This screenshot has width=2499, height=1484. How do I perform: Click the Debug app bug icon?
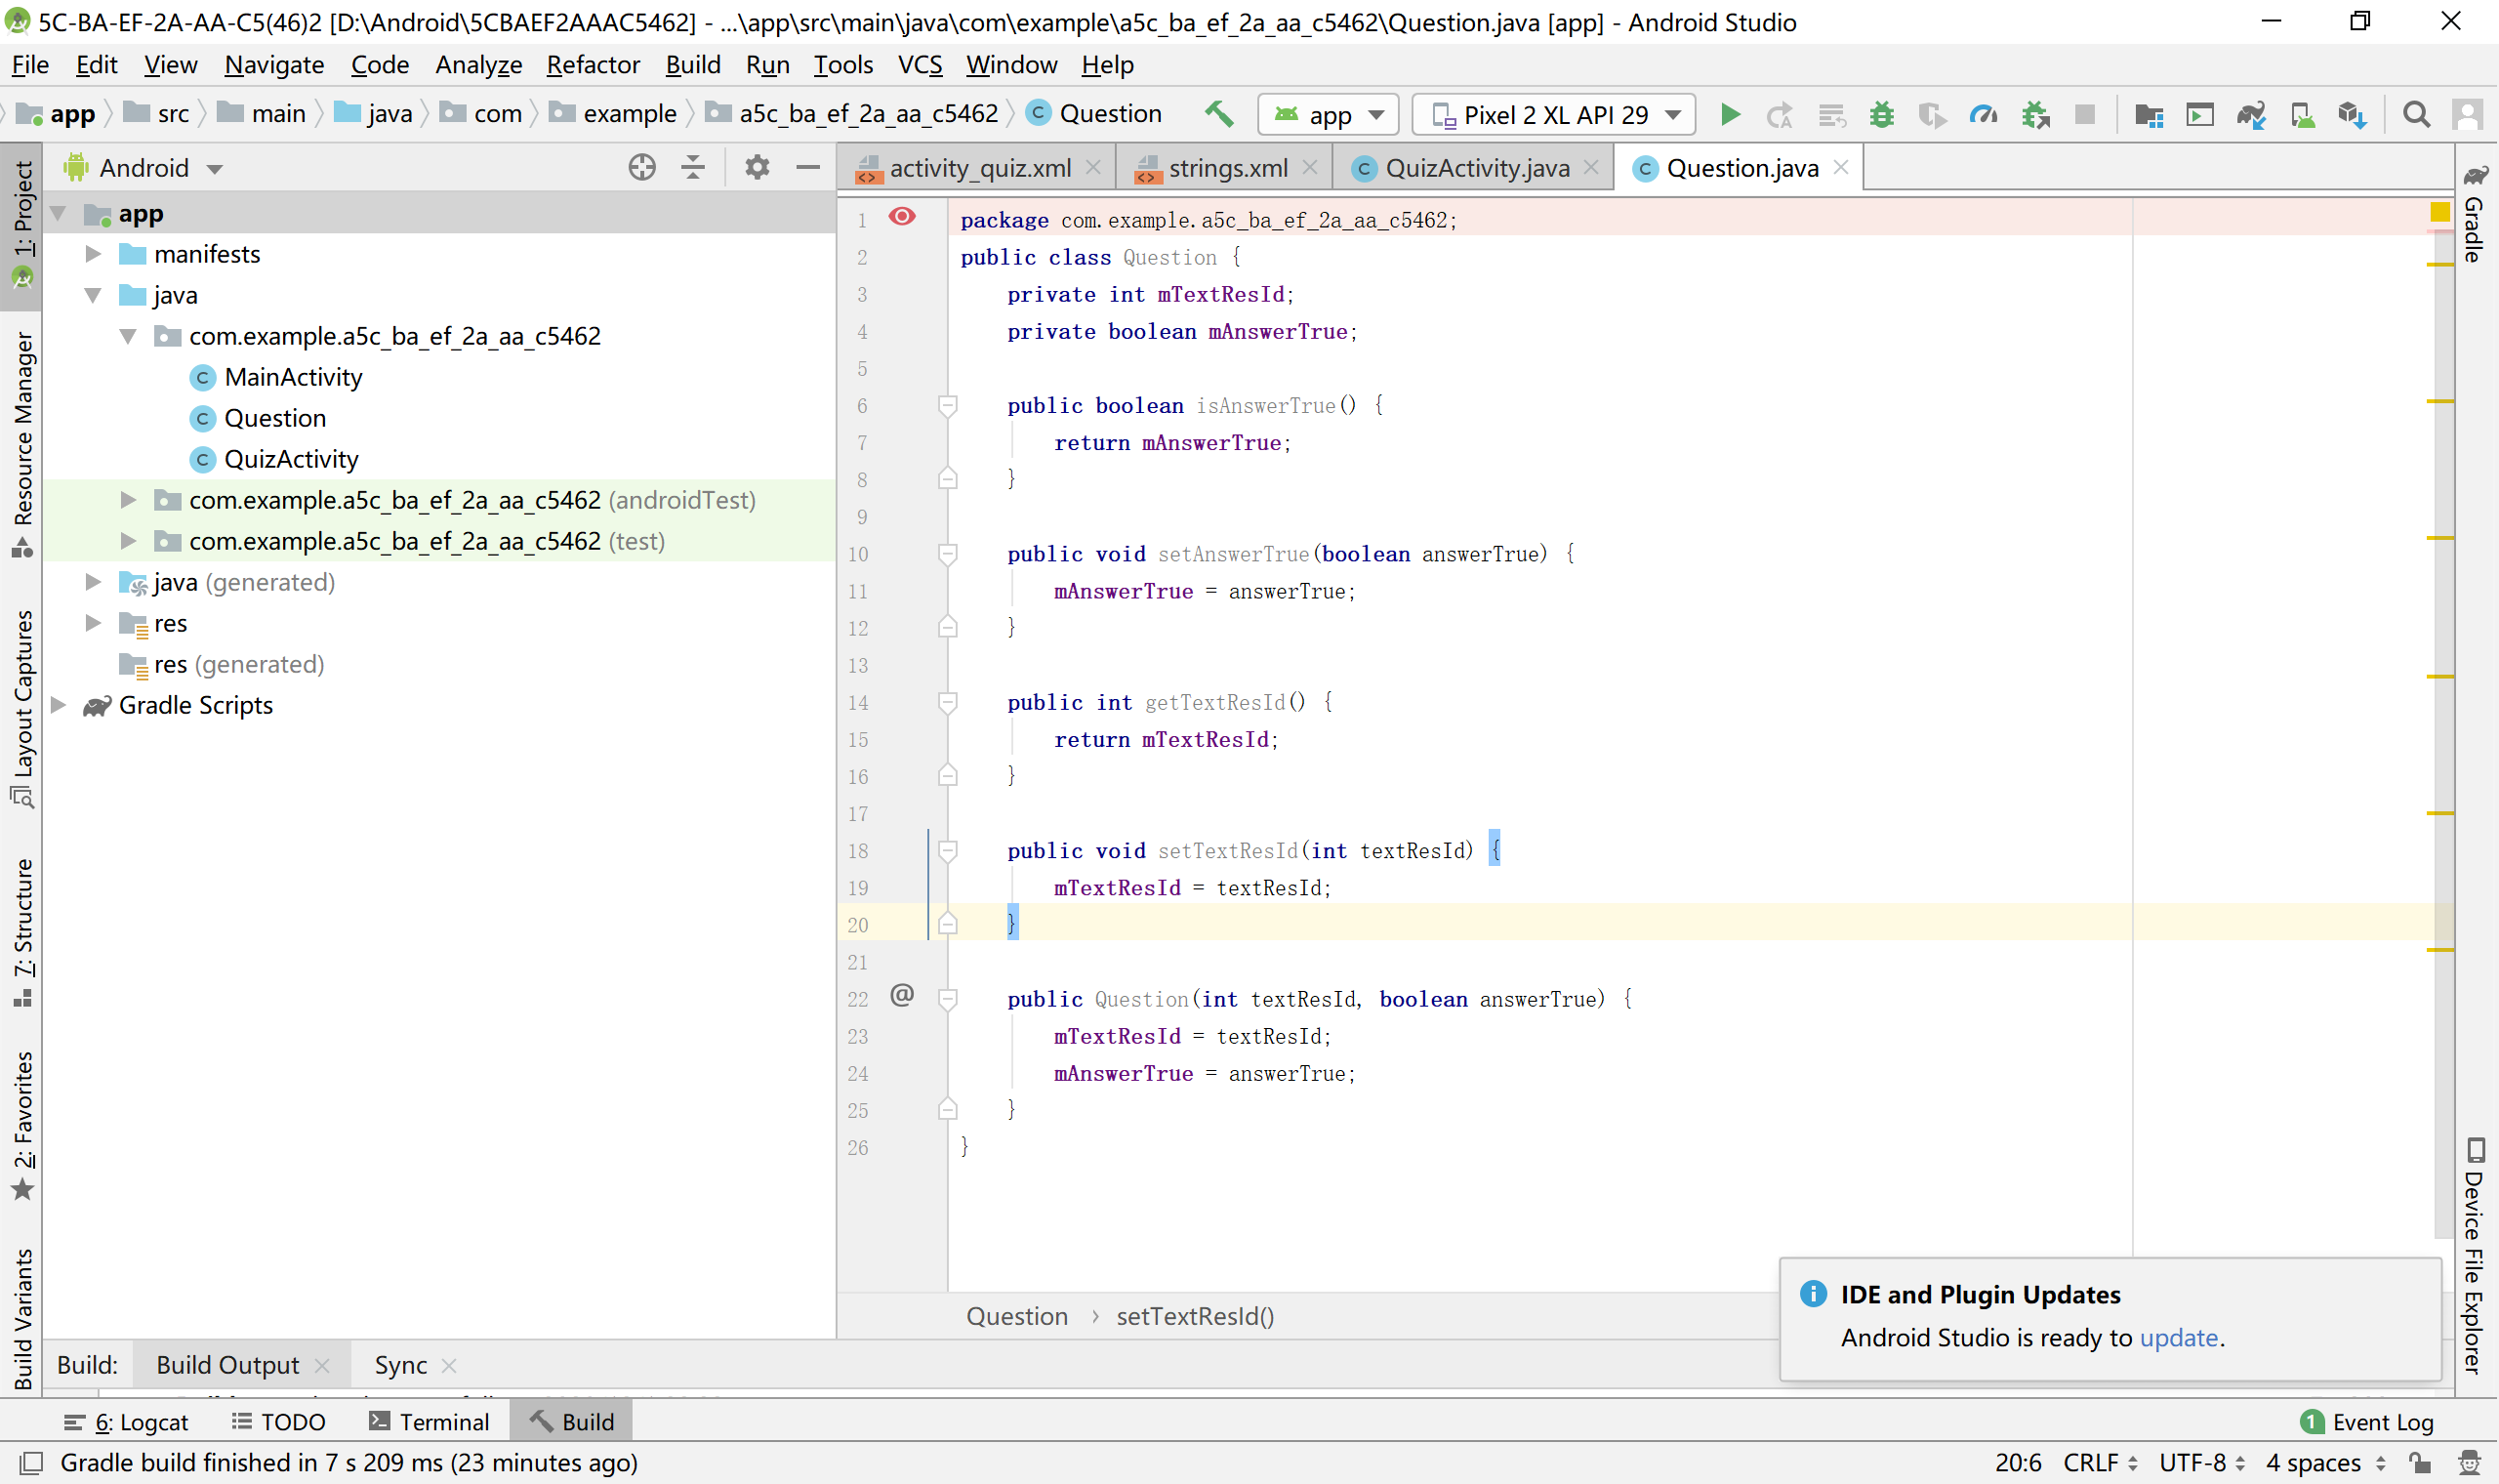click(1881, 115)
